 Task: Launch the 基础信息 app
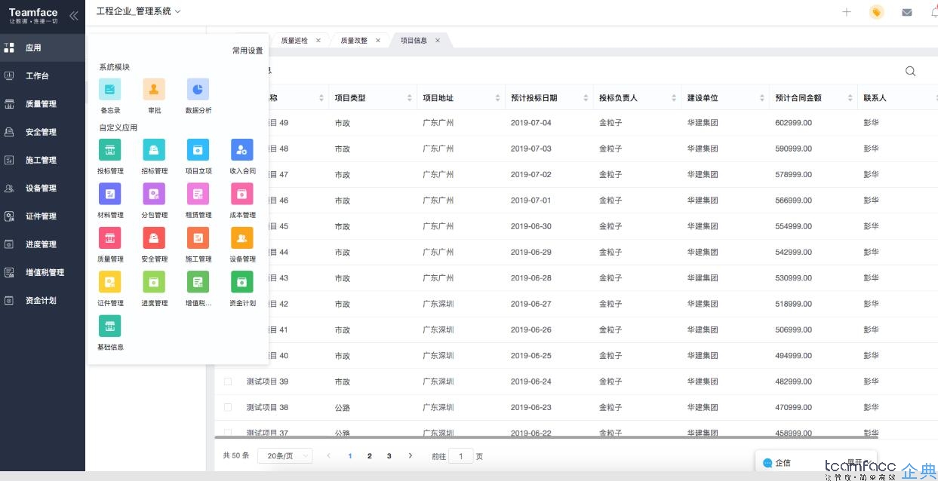point(110,326)
